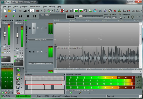Select the arrow pointer selection tool

click(x=32, y=11)
